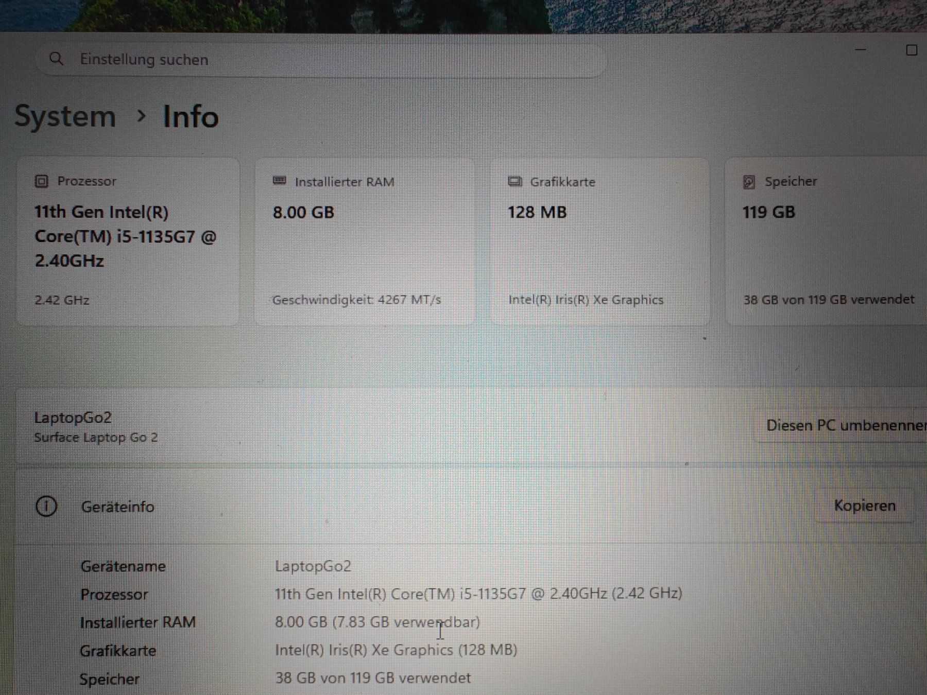Select the LaptopGo2 Gerätename value
The height and width of the screenshot is (695, 927).
pyautogui.click(x=313, y=566)
